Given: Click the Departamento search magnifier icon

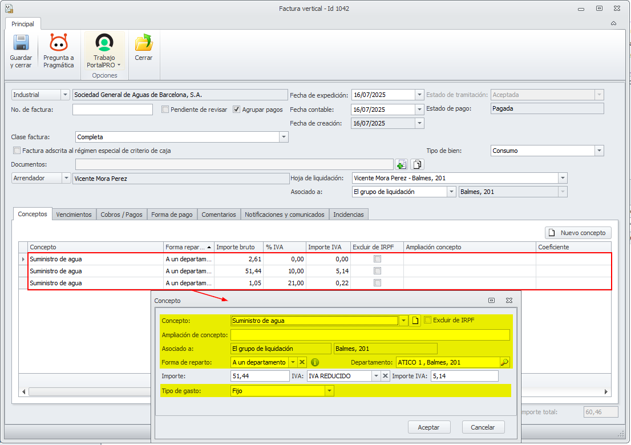Looking at the screenshot, I should (504, 362).
